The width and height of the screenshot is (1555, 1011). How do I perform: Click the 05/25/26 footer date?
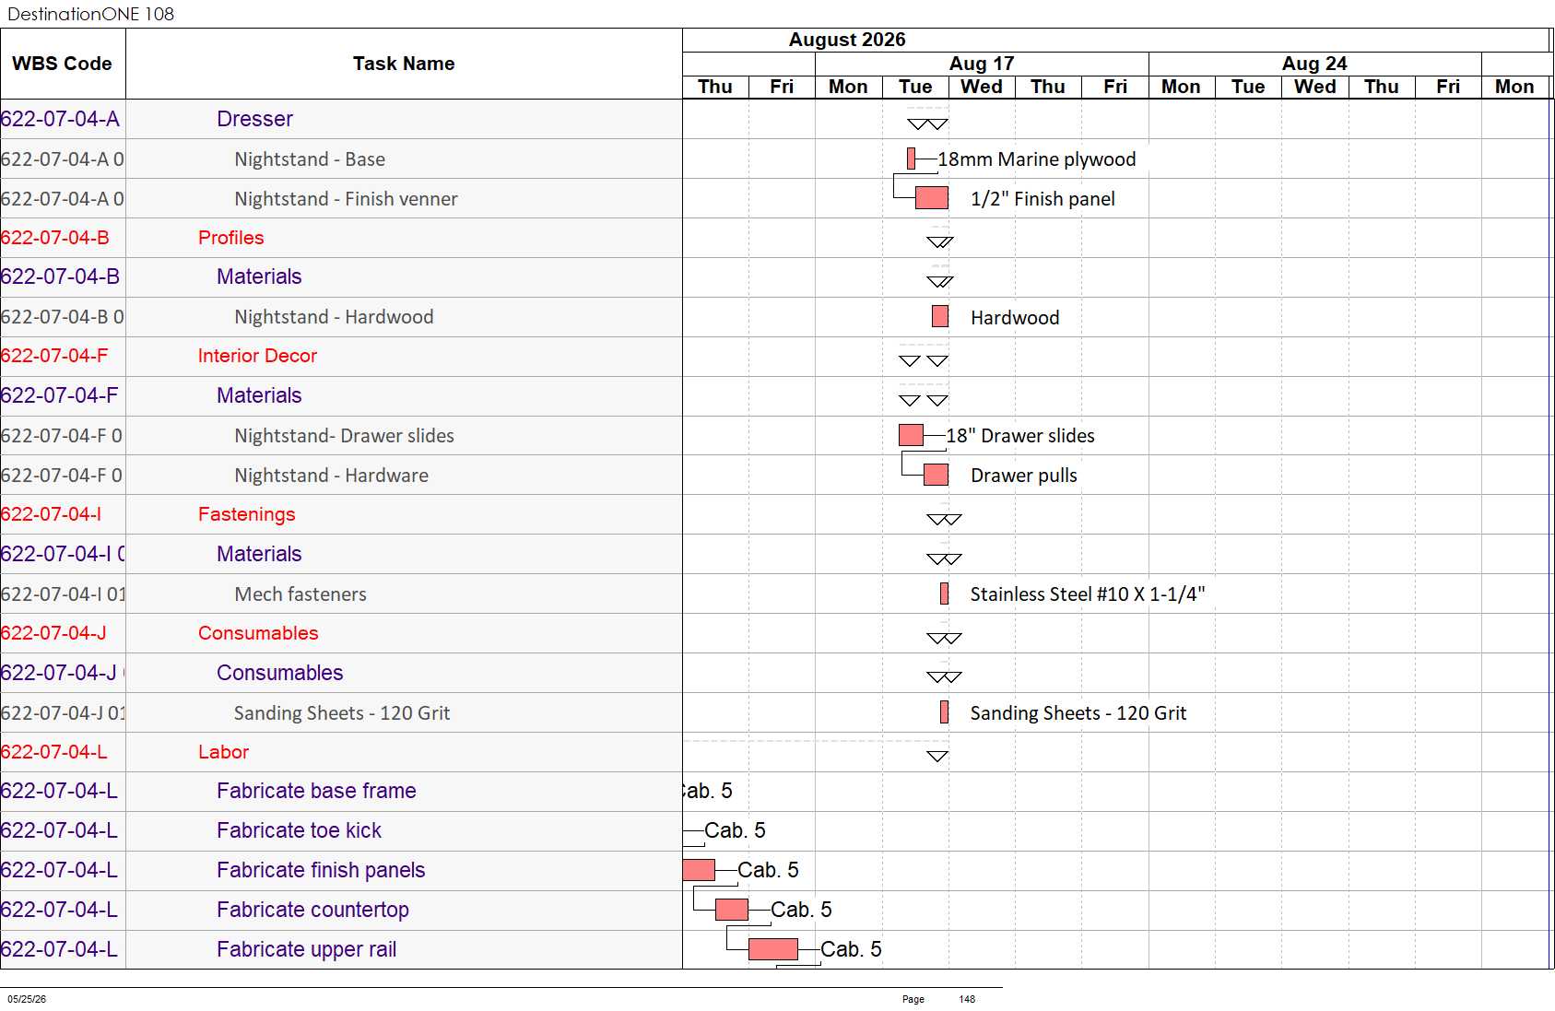click(27, 999)
